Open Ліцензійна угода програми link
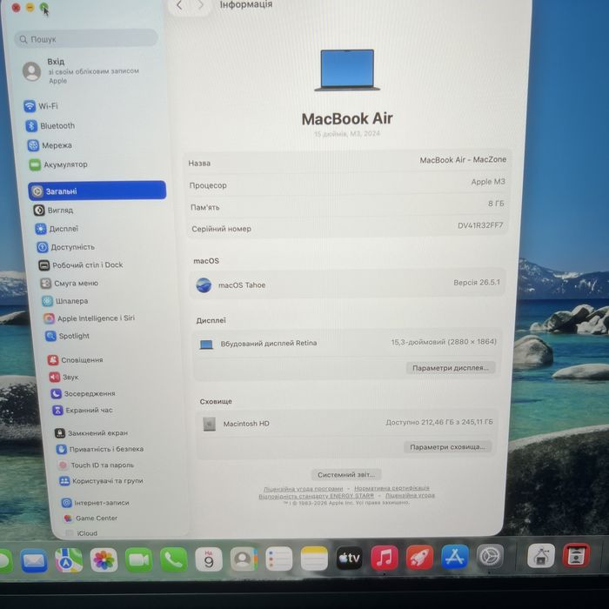 [x=304, y=489]
